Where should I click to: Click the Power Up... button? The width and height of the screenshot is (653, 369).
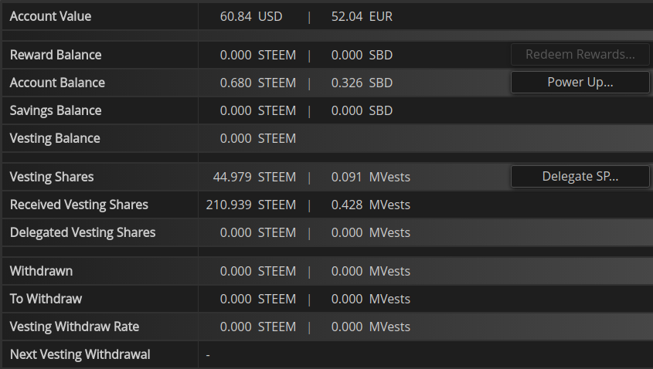(x=580, y=83)
